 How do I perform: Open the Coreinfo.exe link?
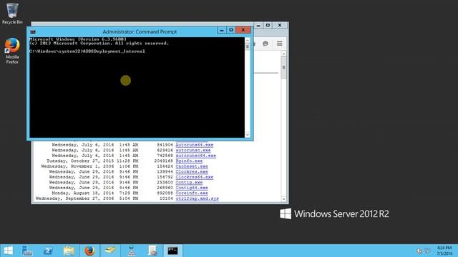(192, 193)
